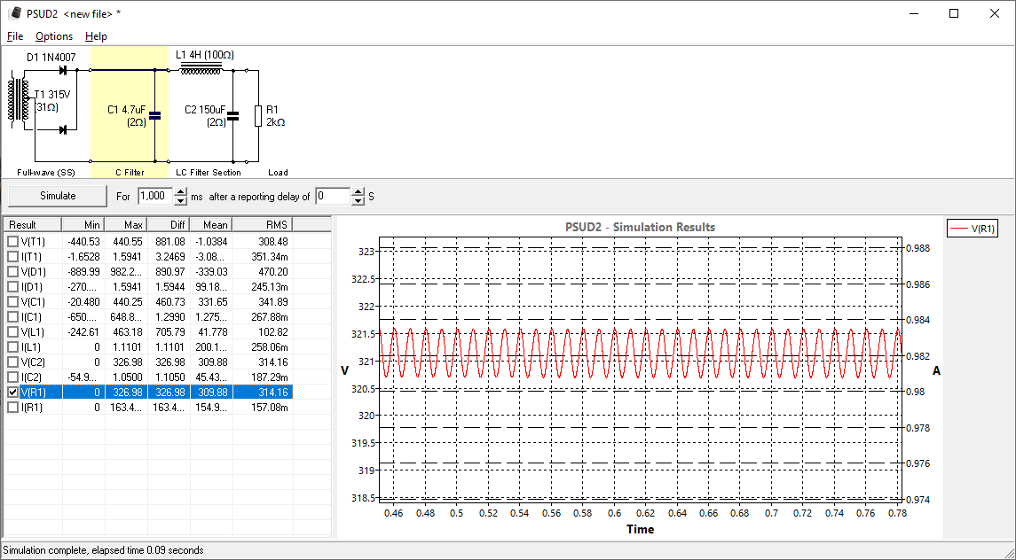
Task: Select the C2 150uF capacitor symbol
Action: pos(232,116)
